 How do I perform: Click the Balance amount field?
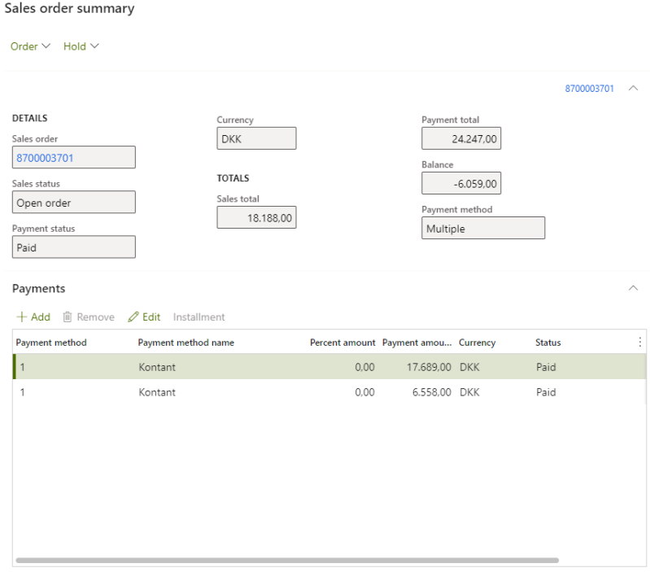click(x=460, y=184)
